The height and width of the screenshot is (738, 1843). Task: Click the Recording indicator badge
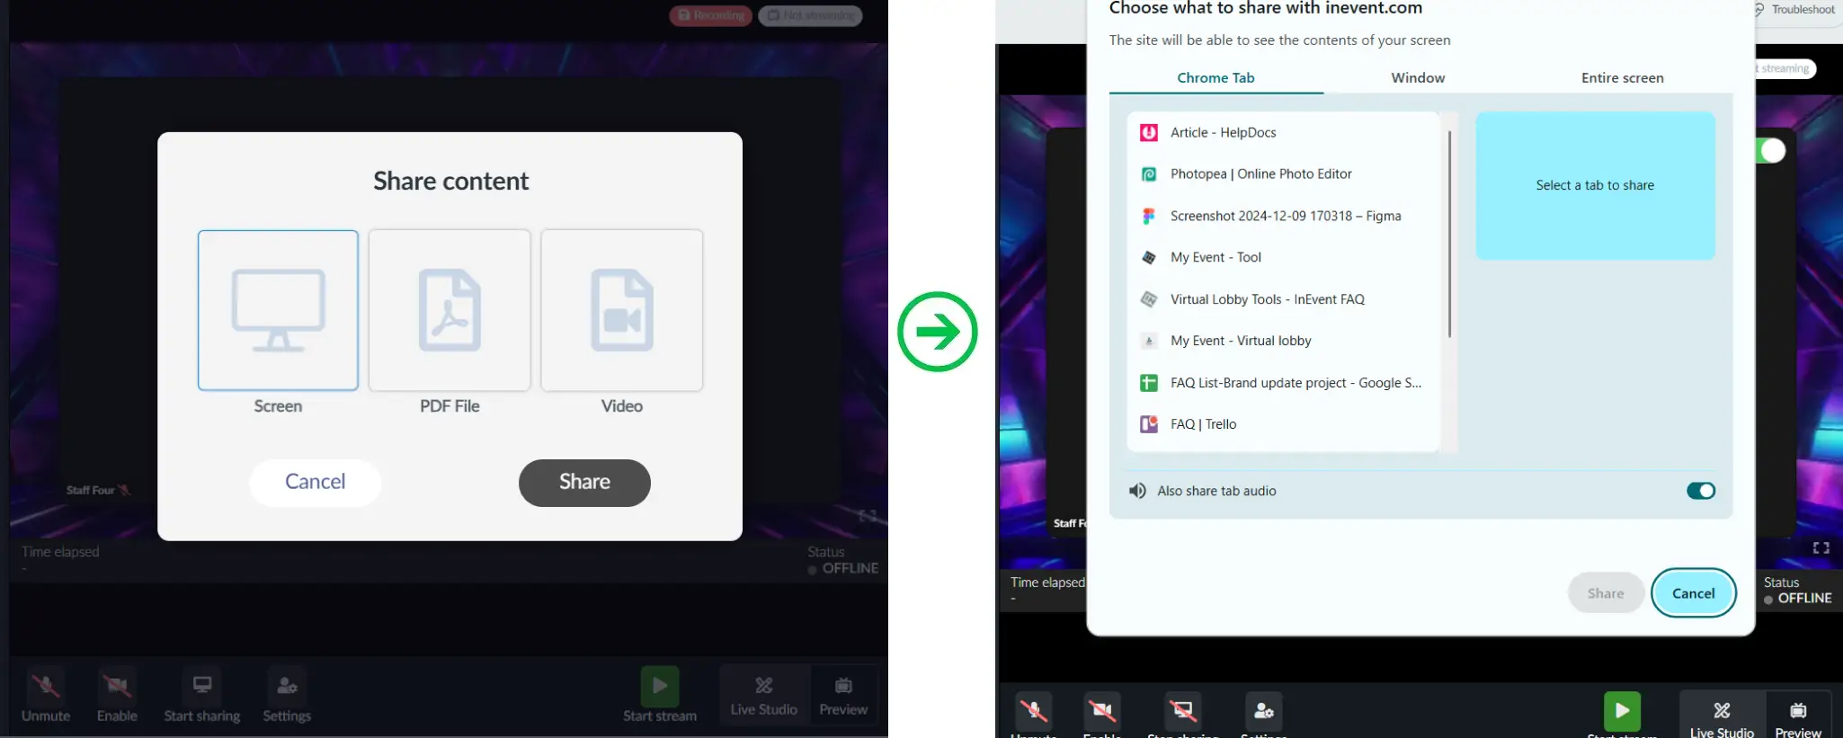710,15
